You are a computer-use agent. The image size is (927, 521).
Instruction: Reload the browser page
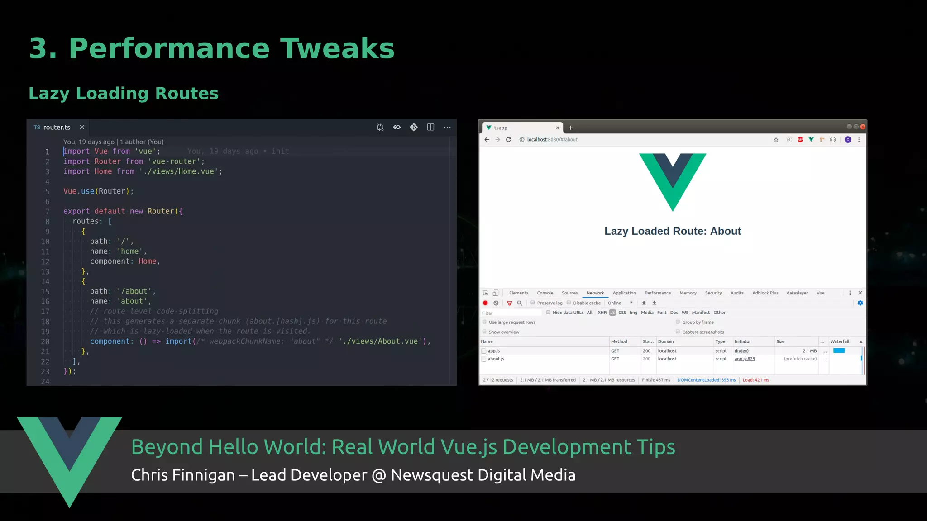pos(508,140)
